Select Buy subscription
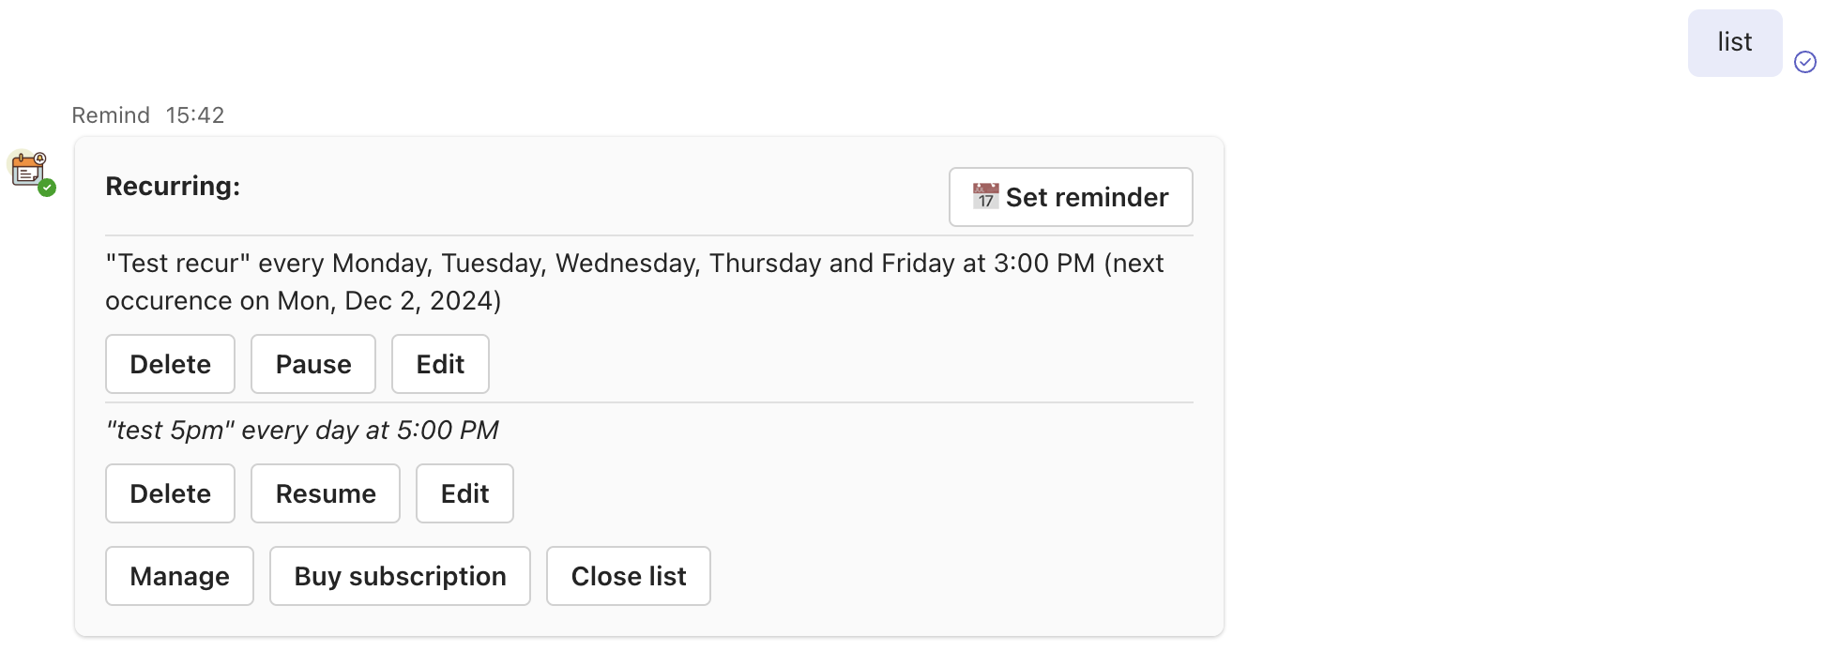Image resolution: width=1826 pixels, height=651 pixels. coord(400,575)
